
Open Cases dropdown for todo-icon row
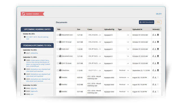click(x=95, y=49)
